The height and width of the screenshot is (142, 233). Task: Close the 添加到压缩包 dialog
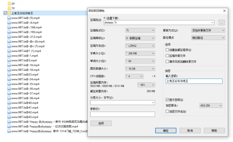click(224, 11)
